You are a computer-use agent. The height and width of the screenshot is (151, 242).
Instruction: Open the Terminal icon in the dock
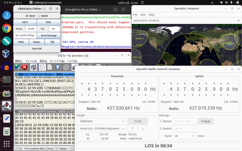7,80
